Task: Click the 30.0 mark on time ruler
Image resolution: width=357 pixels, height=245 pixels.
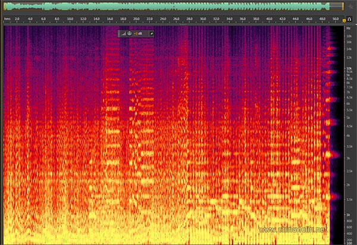Action: coord(203,19)
